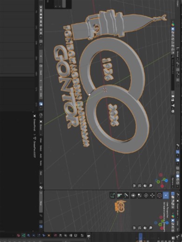Screen dimensions: 182x242
Task: Select the Rotate tool in small viewport toolbar
Action: coord(146,195)
